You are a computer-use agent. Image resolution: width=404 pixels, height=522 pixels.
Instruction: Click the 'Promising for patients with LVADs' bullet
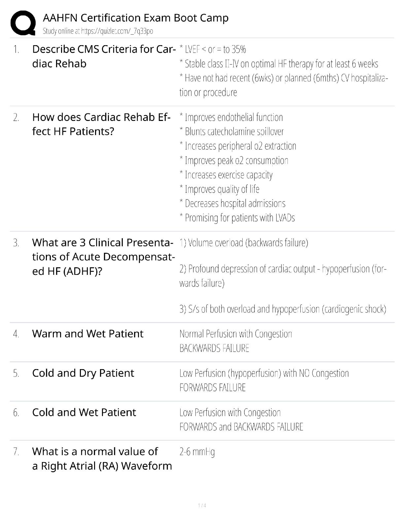coord(237,218)
